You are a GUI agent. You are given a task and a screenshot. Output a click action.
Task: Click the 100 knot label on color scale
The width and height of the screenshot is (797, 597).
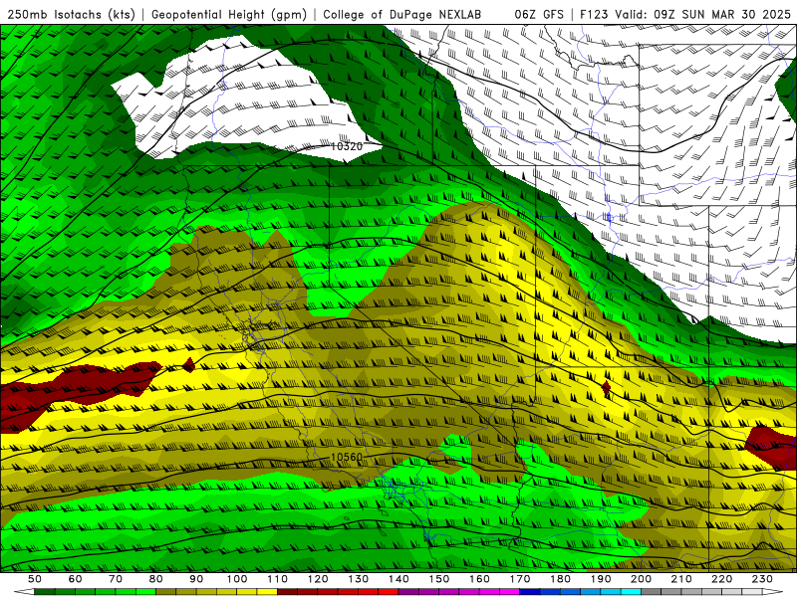[237, 579]
